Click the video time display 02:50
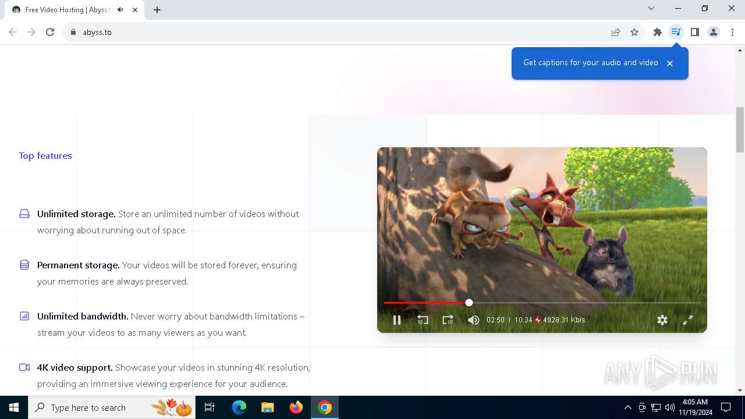 [495, 320]
